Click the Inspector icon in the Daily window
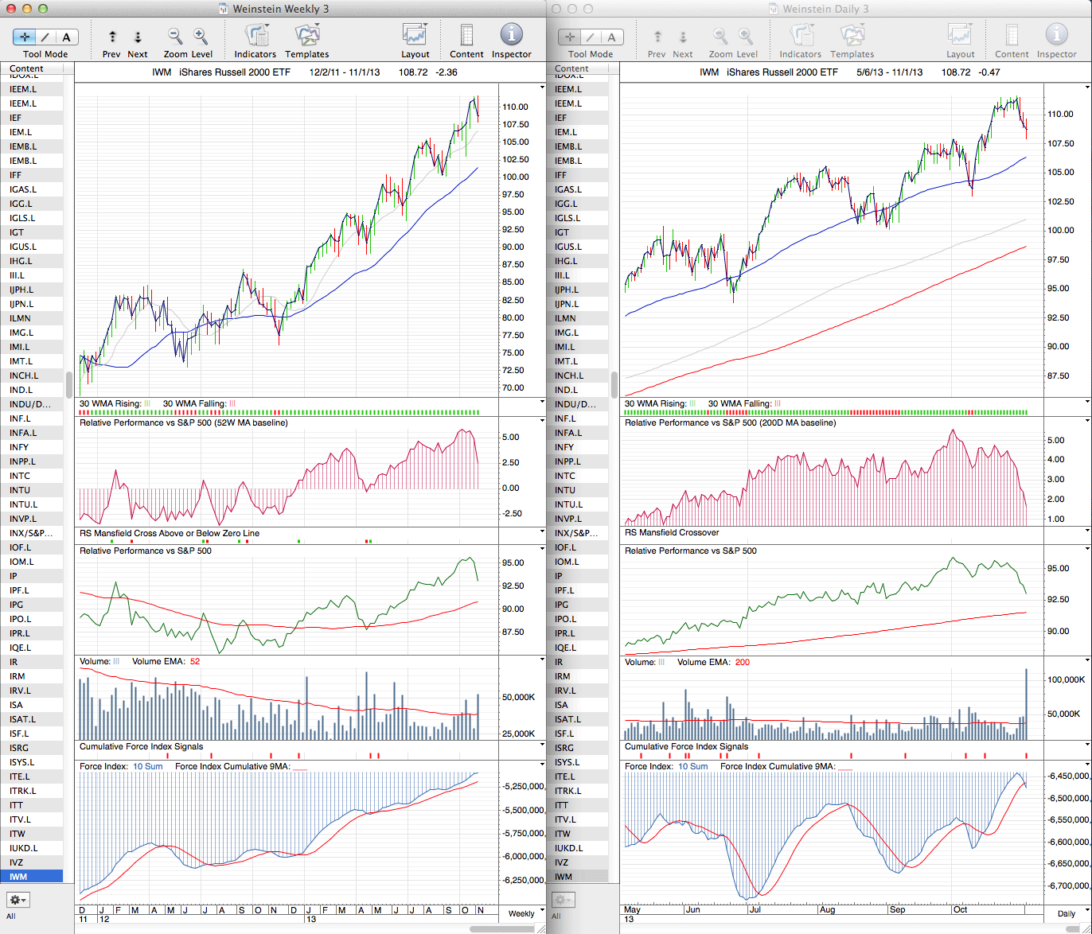Viewport: 1092px width, 934px height. [1056, 36]
